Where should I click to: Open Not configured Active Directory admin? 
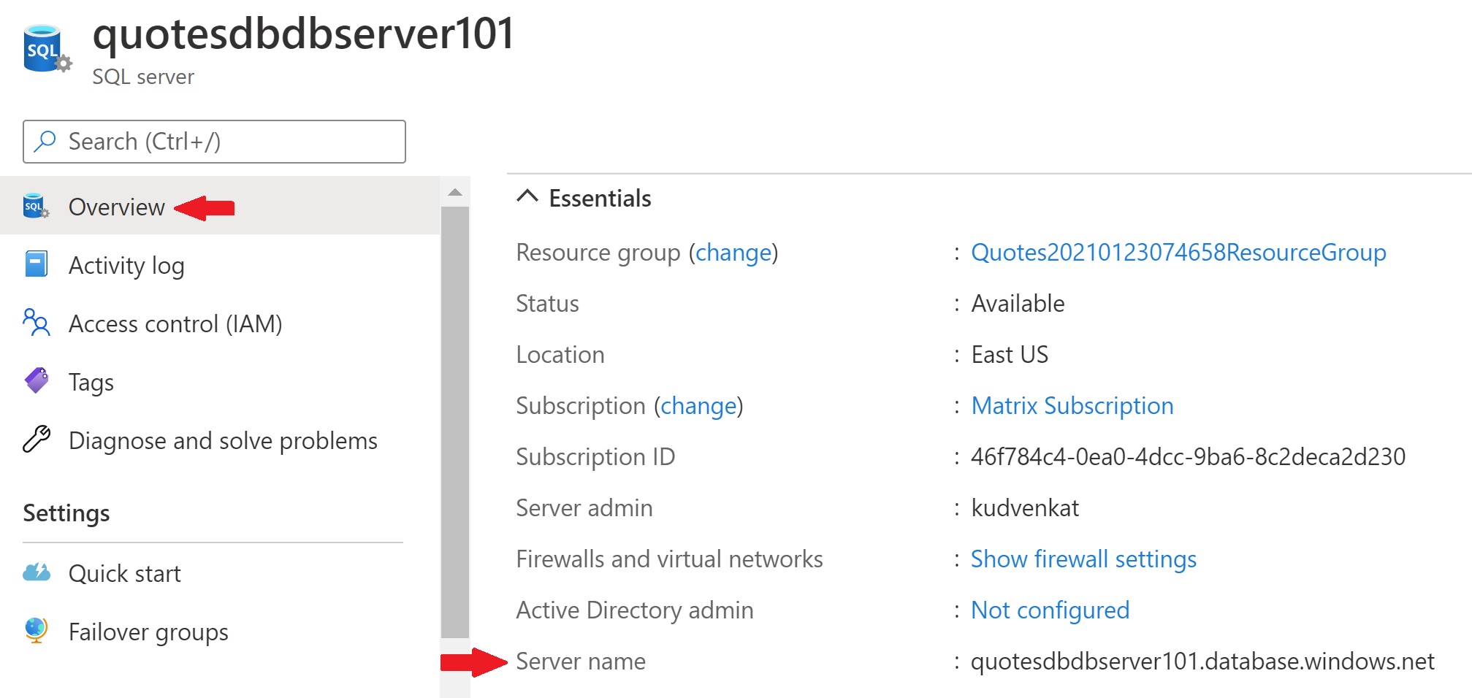1050,610
